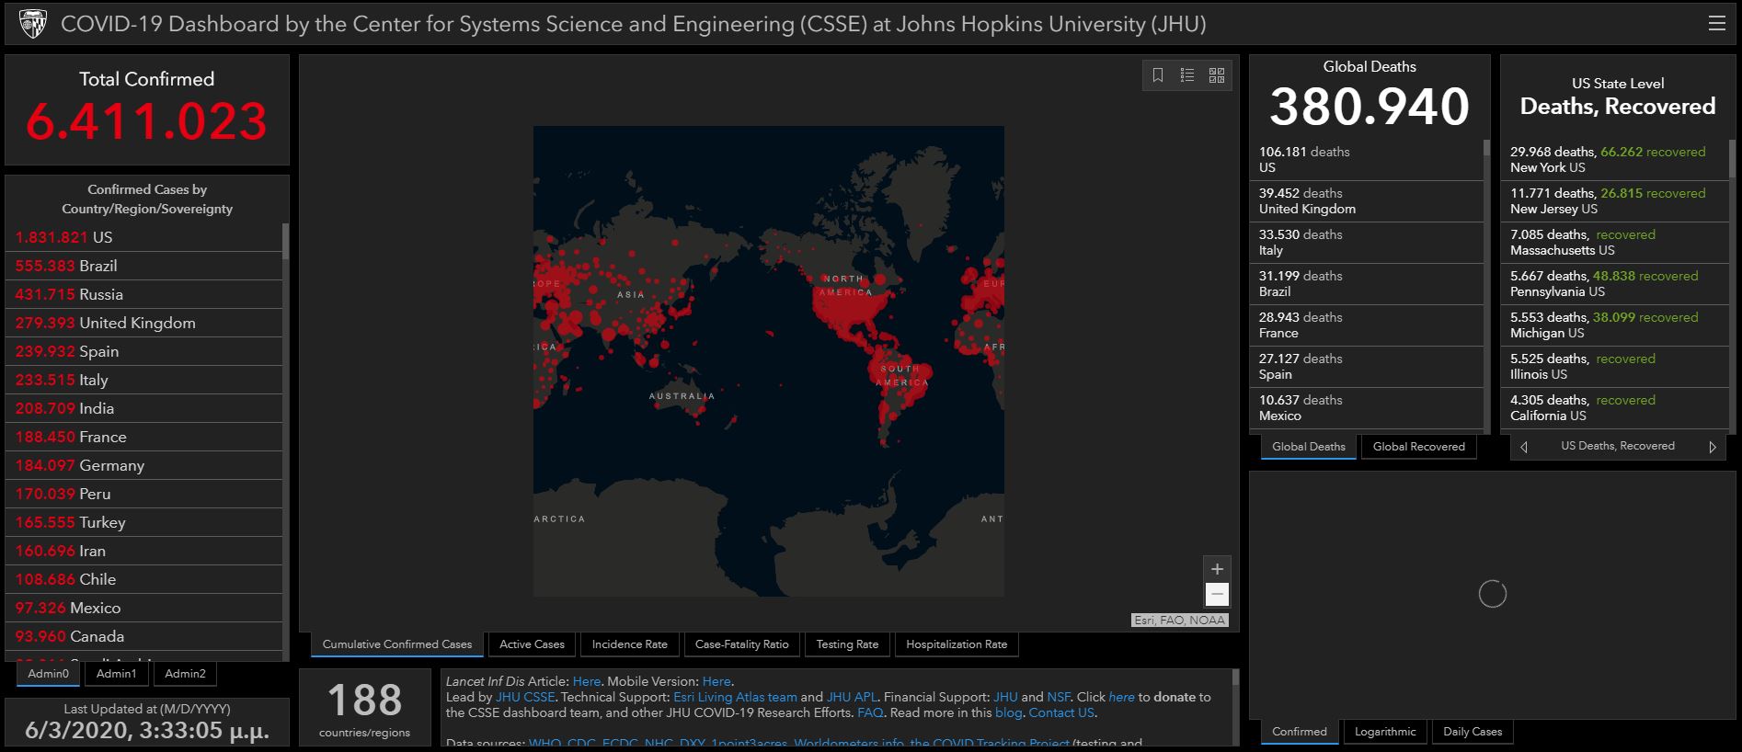Zoom out on the map

click(x=1217, y=594)
